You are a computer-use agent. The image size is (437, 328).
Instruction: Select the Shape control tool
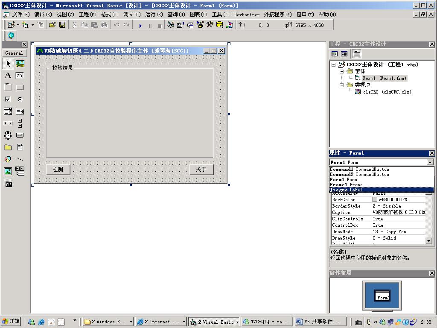point(8,159)
